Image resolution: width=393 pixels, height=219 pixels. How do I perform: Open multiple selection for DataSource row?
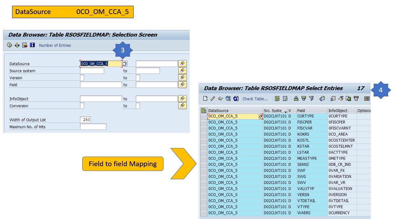pos(182,64)
